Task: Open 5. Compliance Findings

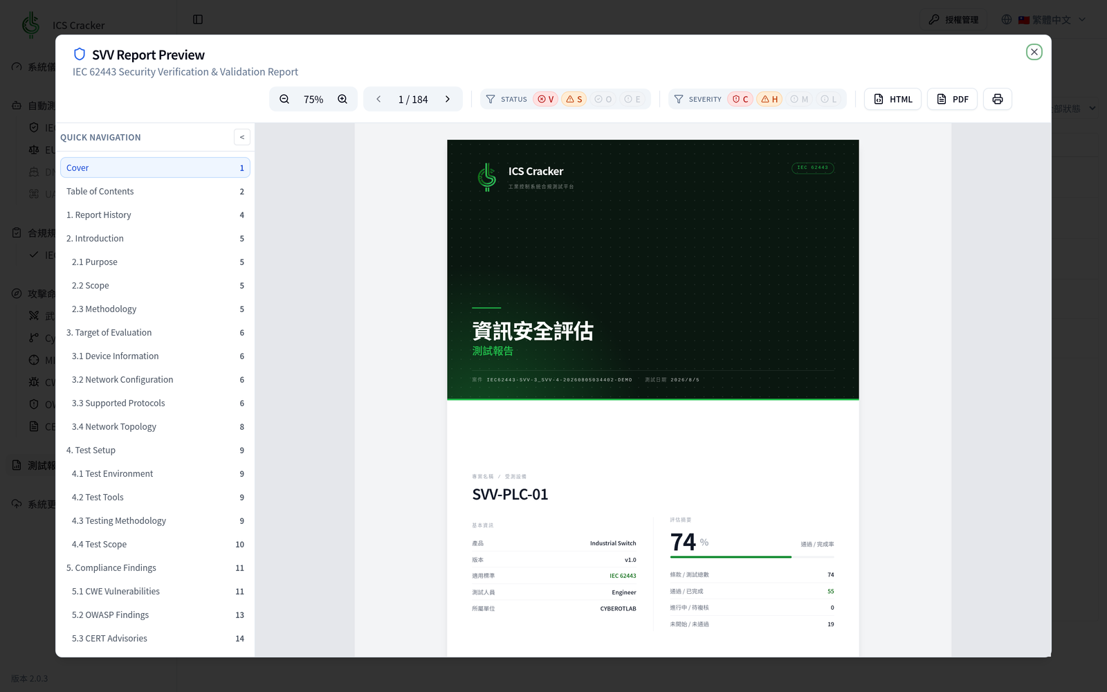Action: tap(155, 567)
